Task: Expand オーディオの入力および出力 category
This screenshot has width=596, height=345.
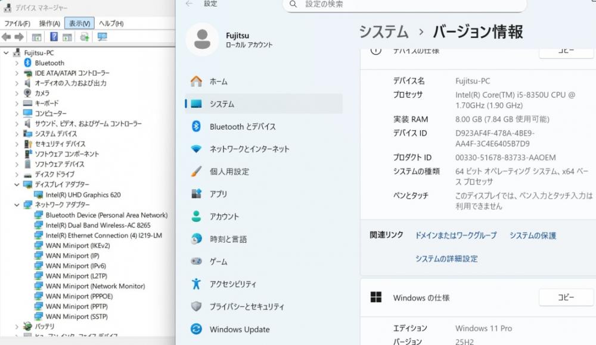Action: coord(17,83)
